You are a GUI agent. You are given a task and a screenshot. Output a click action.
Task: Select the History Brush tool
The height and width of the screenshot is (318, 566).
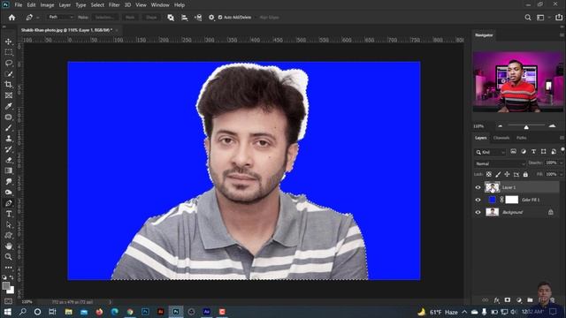point(8,149)
